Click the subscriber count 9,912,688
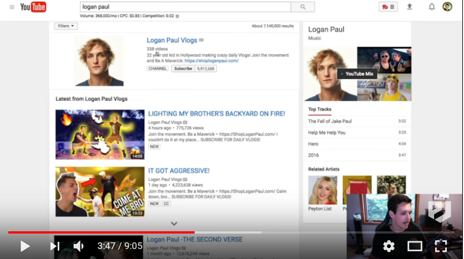The width and height of the screenshot is (464, 259). [206, 69]
